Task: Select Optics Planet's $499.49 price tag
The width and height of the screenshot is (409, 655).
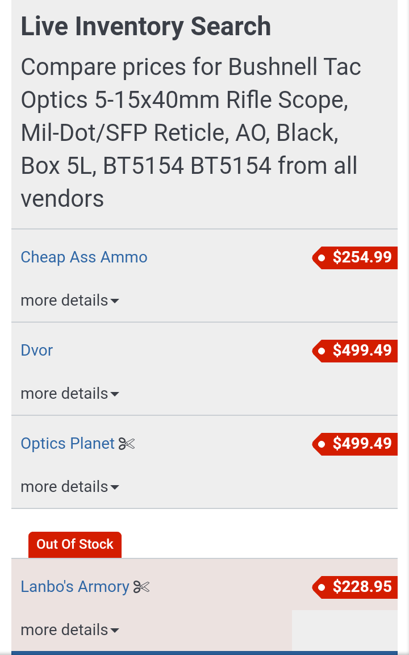Action: 354,444
